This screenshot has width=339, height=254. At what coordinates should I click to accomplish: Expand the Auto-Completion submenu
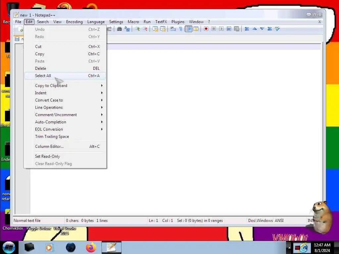pos(65,122)
